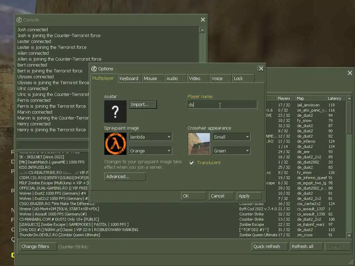
Task: Click map name 'css_cache2x2'
Action: (309, 204)
